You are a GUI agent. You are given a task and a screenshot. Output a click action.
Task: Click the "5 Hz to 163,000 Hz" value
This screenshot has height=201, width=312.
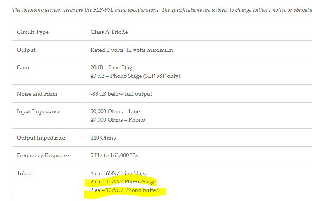114,155
